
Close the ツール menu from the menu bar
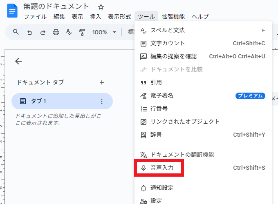pos(146,17)
